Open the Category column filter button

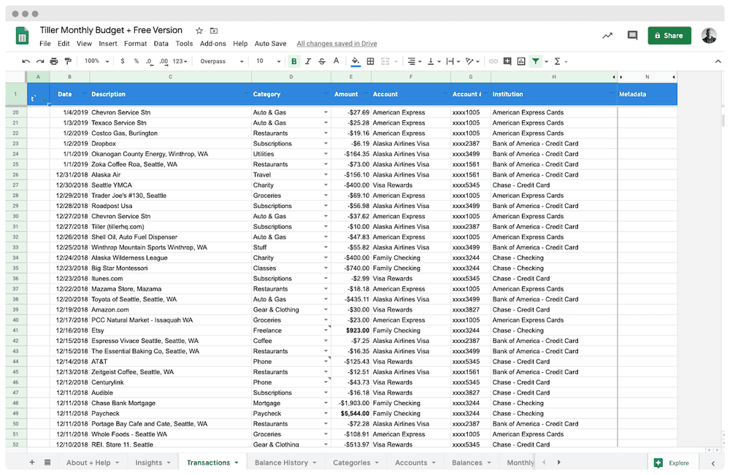(326, 94)
